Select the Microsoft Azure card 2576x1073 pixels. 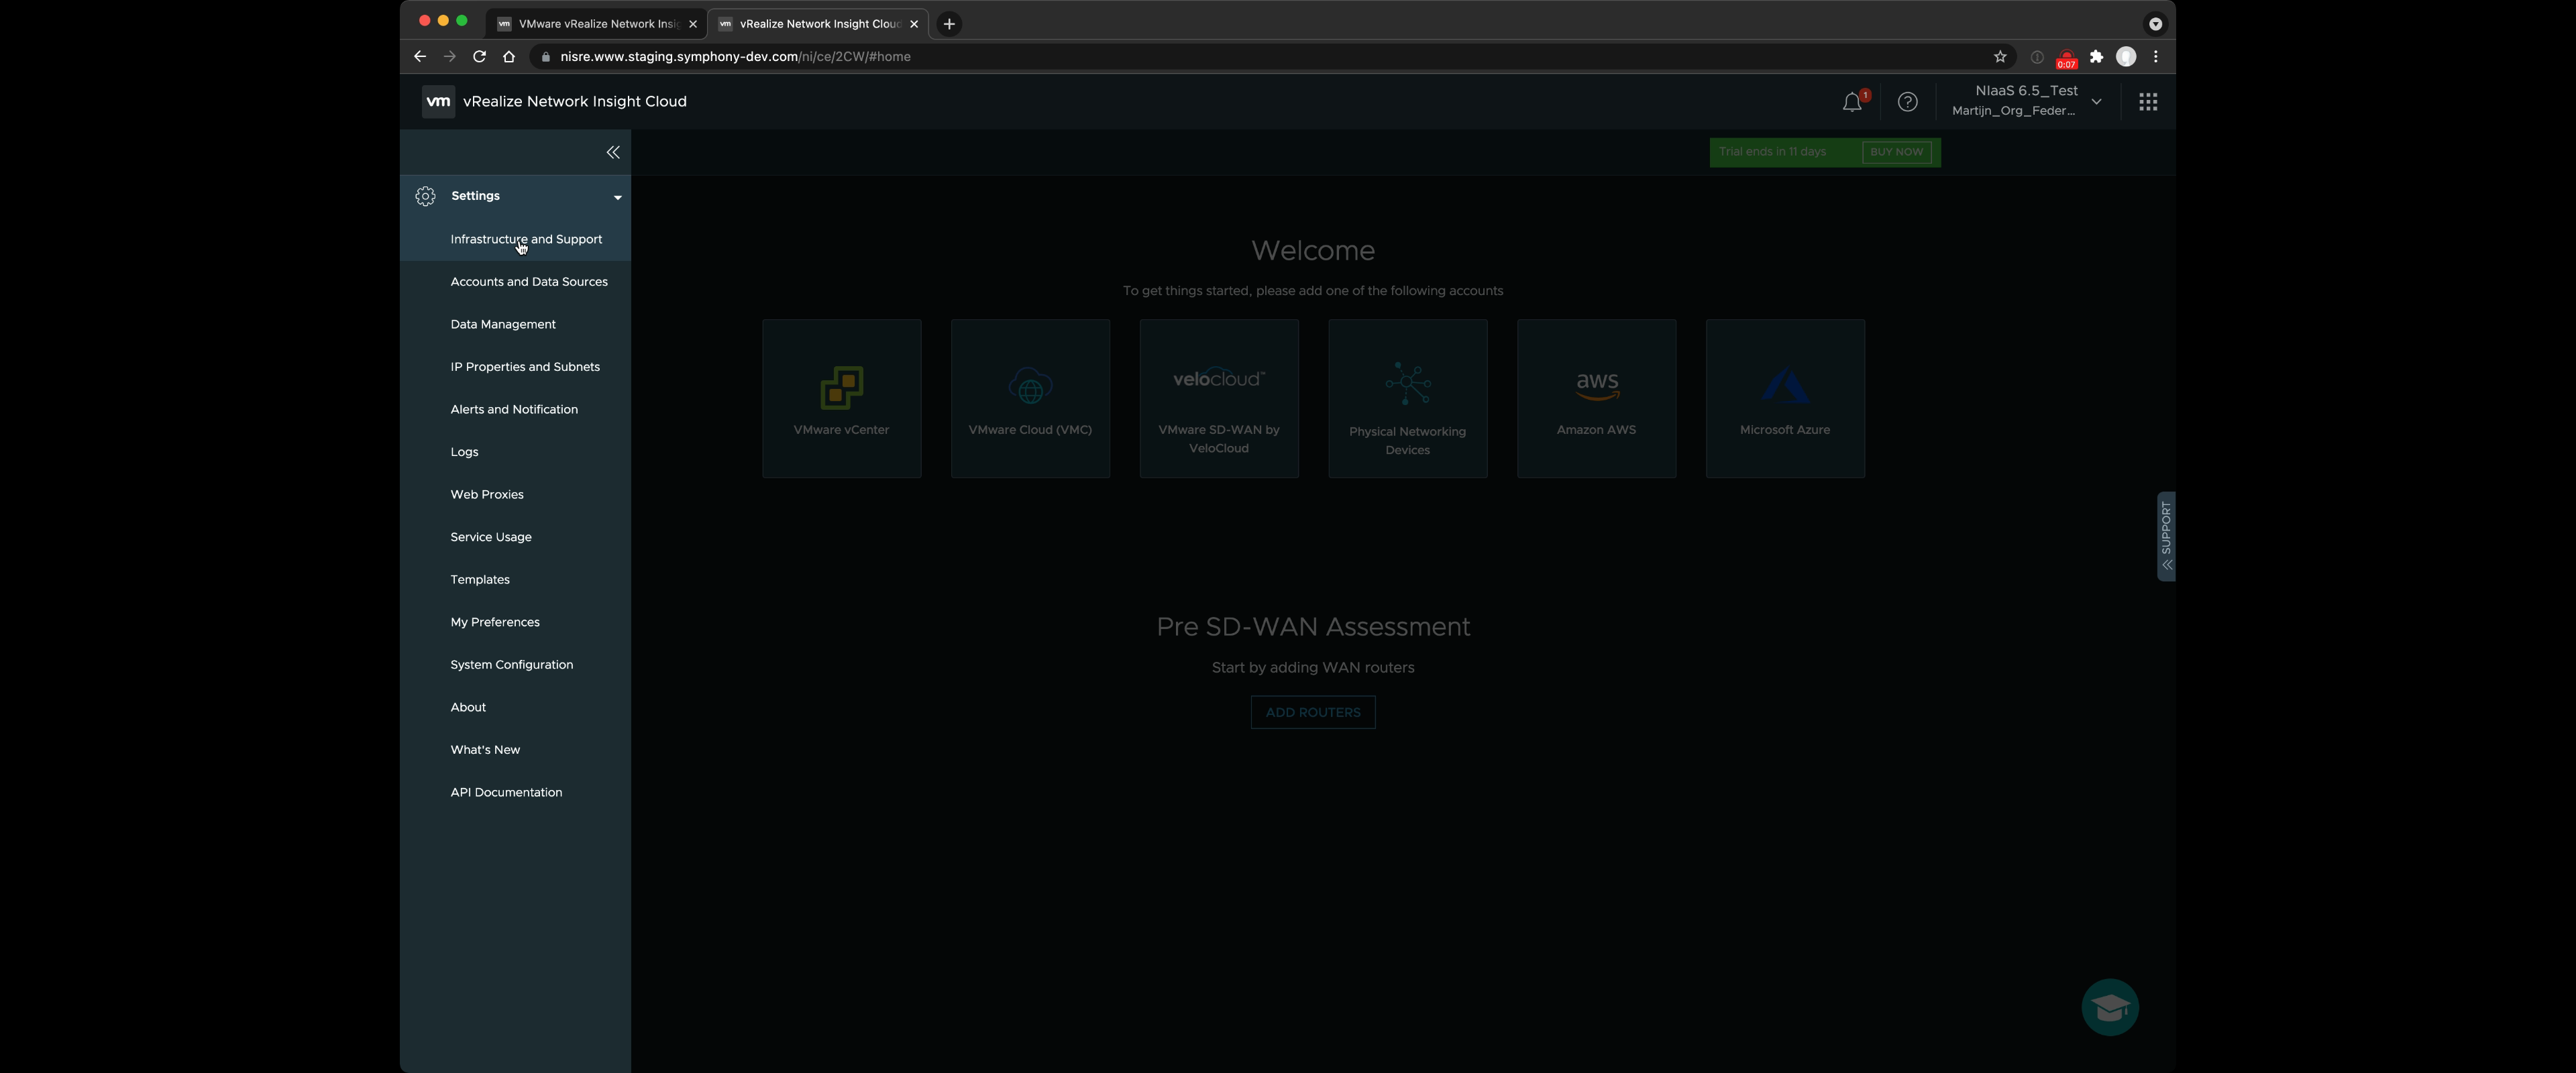pos(1785,398)
